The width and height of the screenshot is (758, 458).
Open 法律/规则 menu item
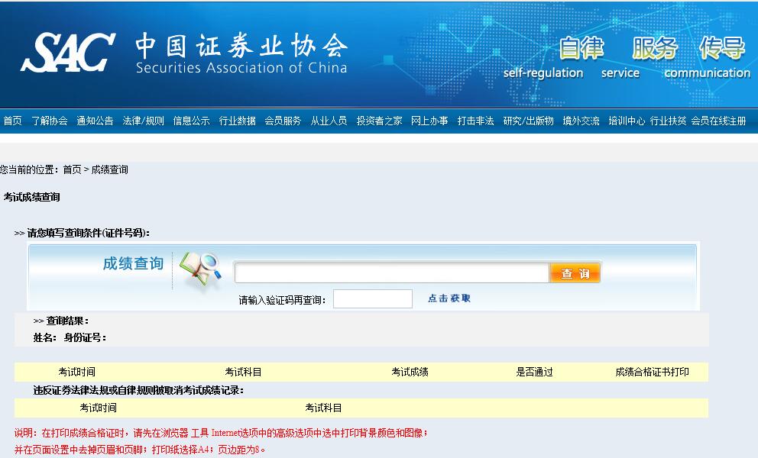click(x=143, y=121)
